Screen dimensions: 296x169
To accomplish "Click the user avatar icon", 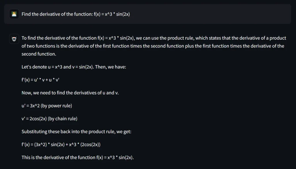I will pyautogui.click(x=14, y=14).
